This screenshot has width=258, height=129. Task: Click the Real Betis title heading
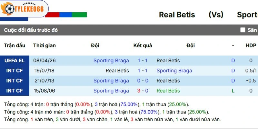tap(177, 15)
